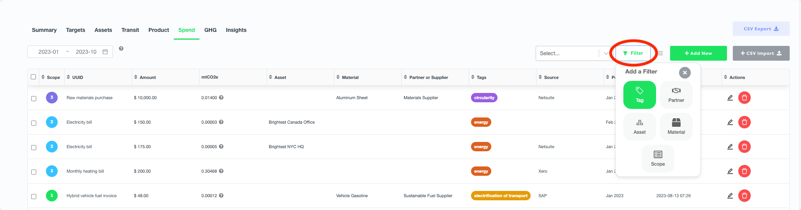Check the Raw materials purchase row checkbox
This screenshot has width=801, height=210.
34,98
